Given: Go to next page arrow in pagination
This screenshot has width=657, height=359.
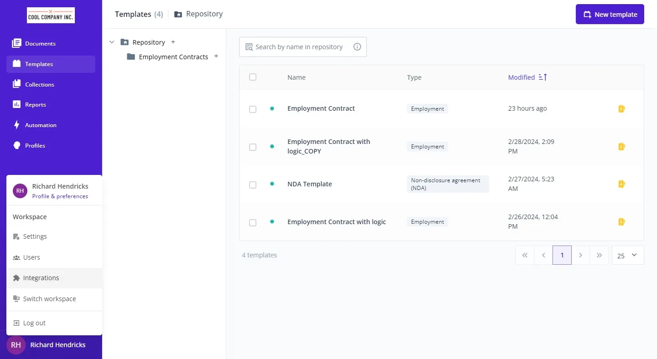Looking at the screenshot, I should 580,255.
